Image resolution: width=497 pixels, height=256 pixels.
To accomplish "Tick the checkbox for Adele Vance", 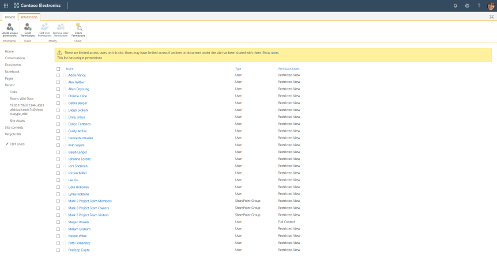I will (58, 75).
